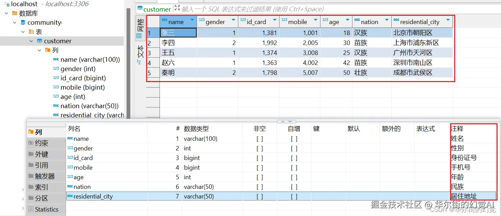Toggle 自增 checkbox for name column

[x=294, y=139]
